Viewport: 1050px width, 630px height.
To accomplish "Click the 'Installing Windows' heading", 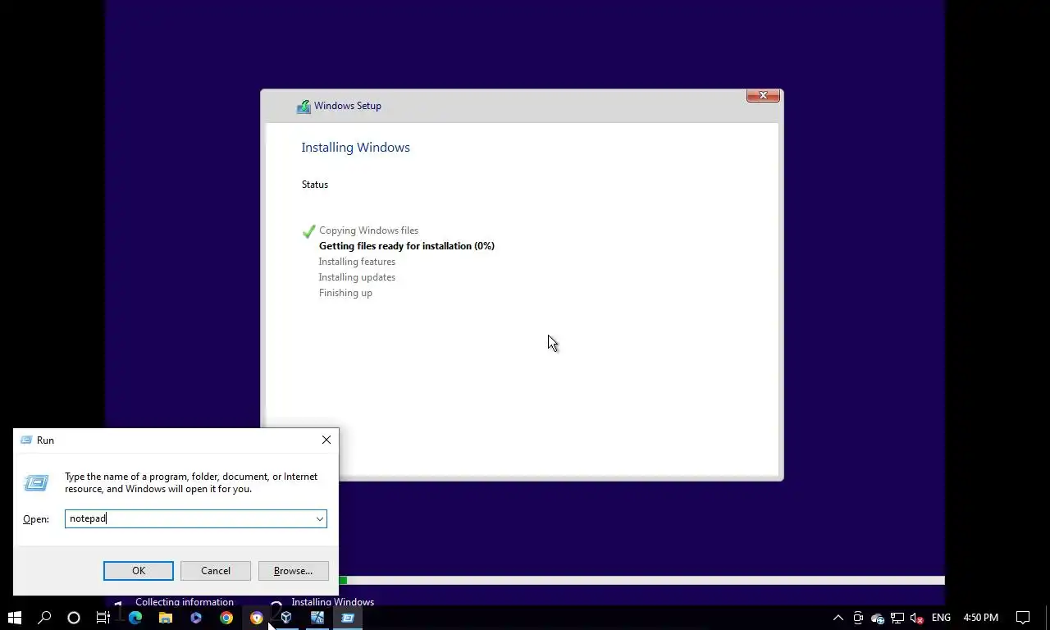I will click(x=355, y=148).
